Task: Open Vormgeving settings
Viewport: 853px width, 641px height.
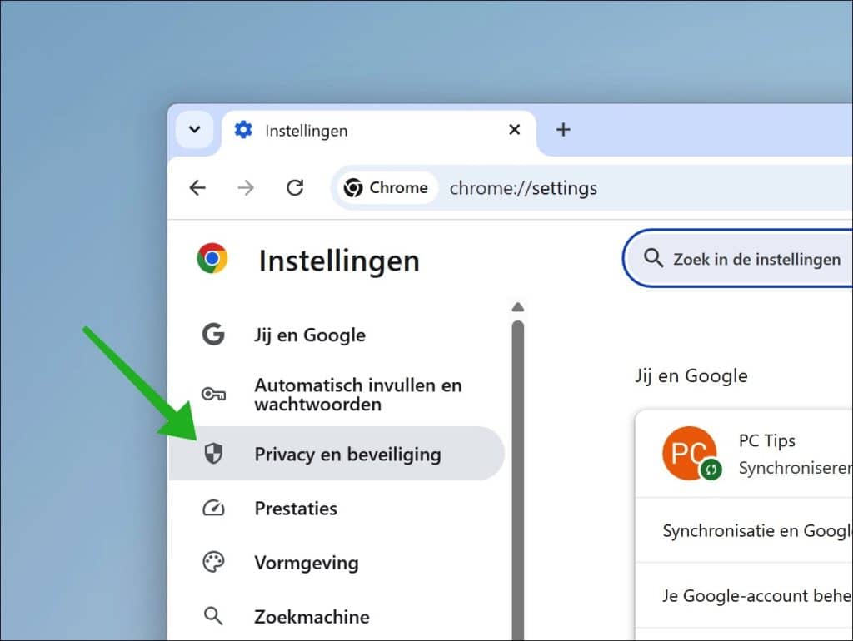Action: (337, 563)
